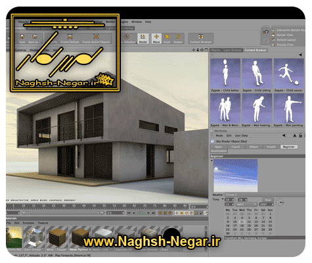Click the analog clock time dial
Image resolution: width=312 pixels, height=263 pixels.
[280, 202]
